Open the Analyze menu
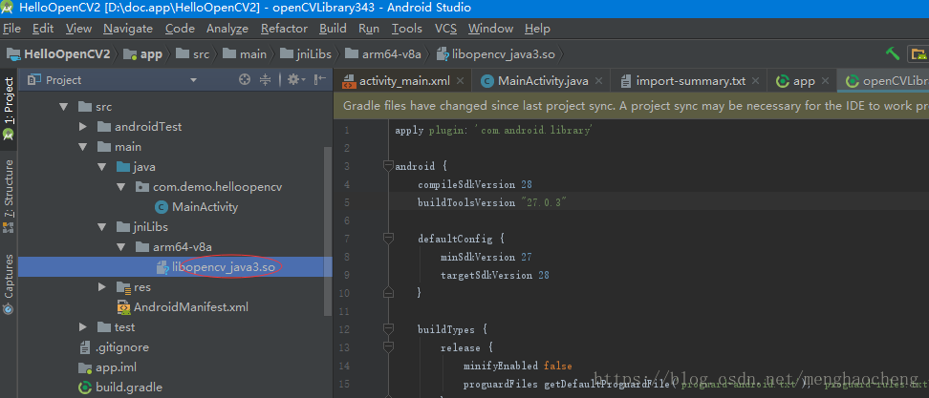 click(x=227, y=29)
